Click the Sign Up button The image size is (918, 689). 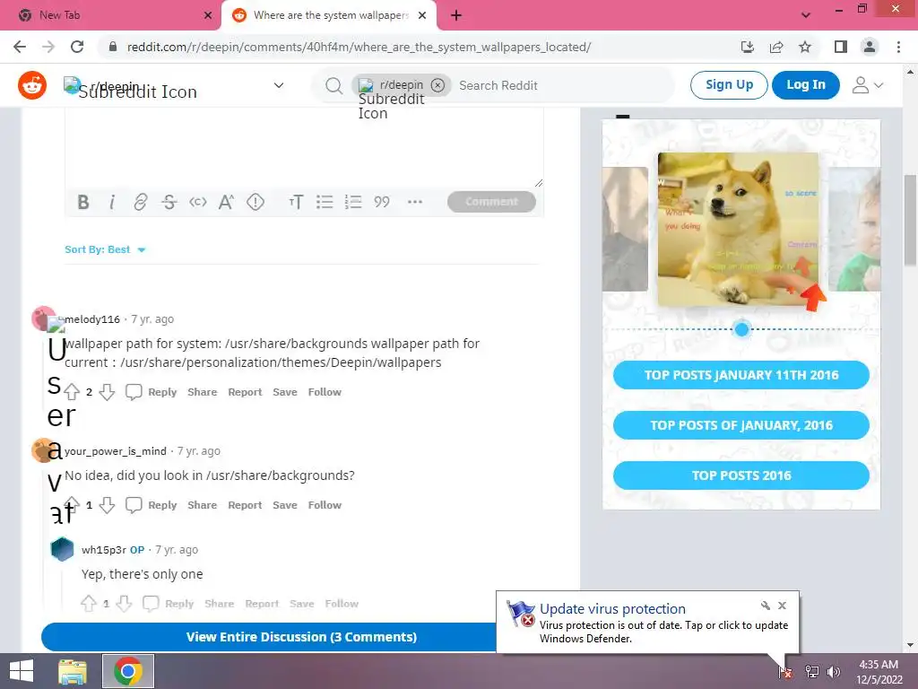(x=729, y=85)
